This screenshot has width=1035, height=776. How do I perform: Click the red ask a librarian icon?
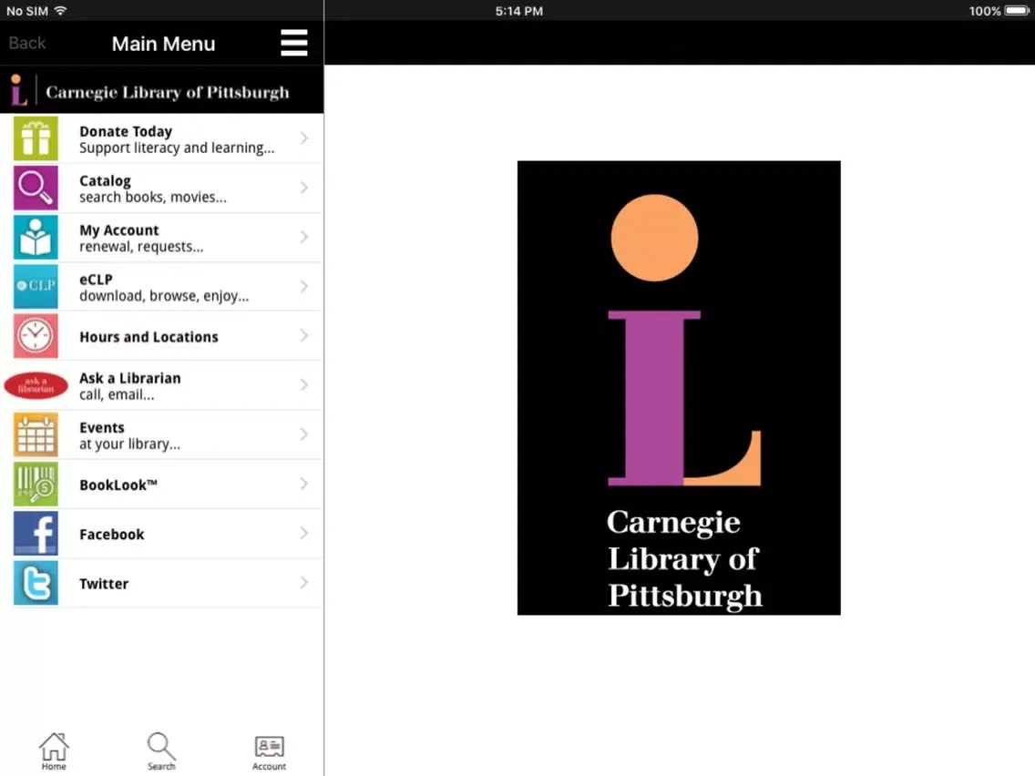click(x=36, y=385)
